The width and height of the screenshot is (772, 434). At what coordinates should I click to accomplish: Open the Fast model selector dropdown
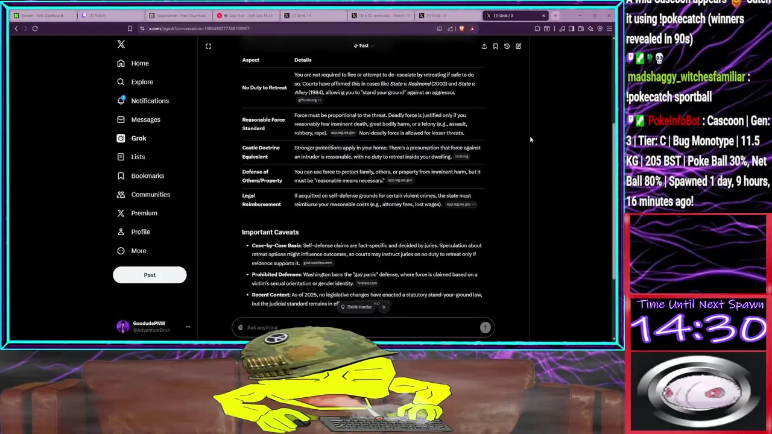point(364,46)
